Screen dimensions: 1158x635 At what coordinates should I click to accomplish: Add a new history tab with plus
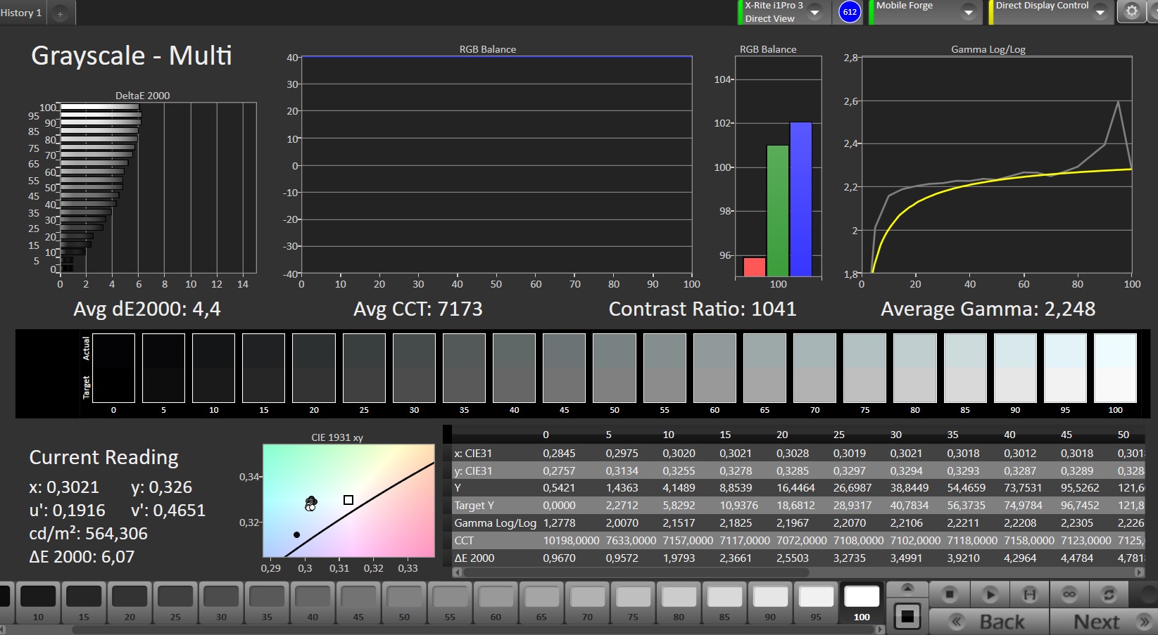pyautogui.click(x=61, y=13)
